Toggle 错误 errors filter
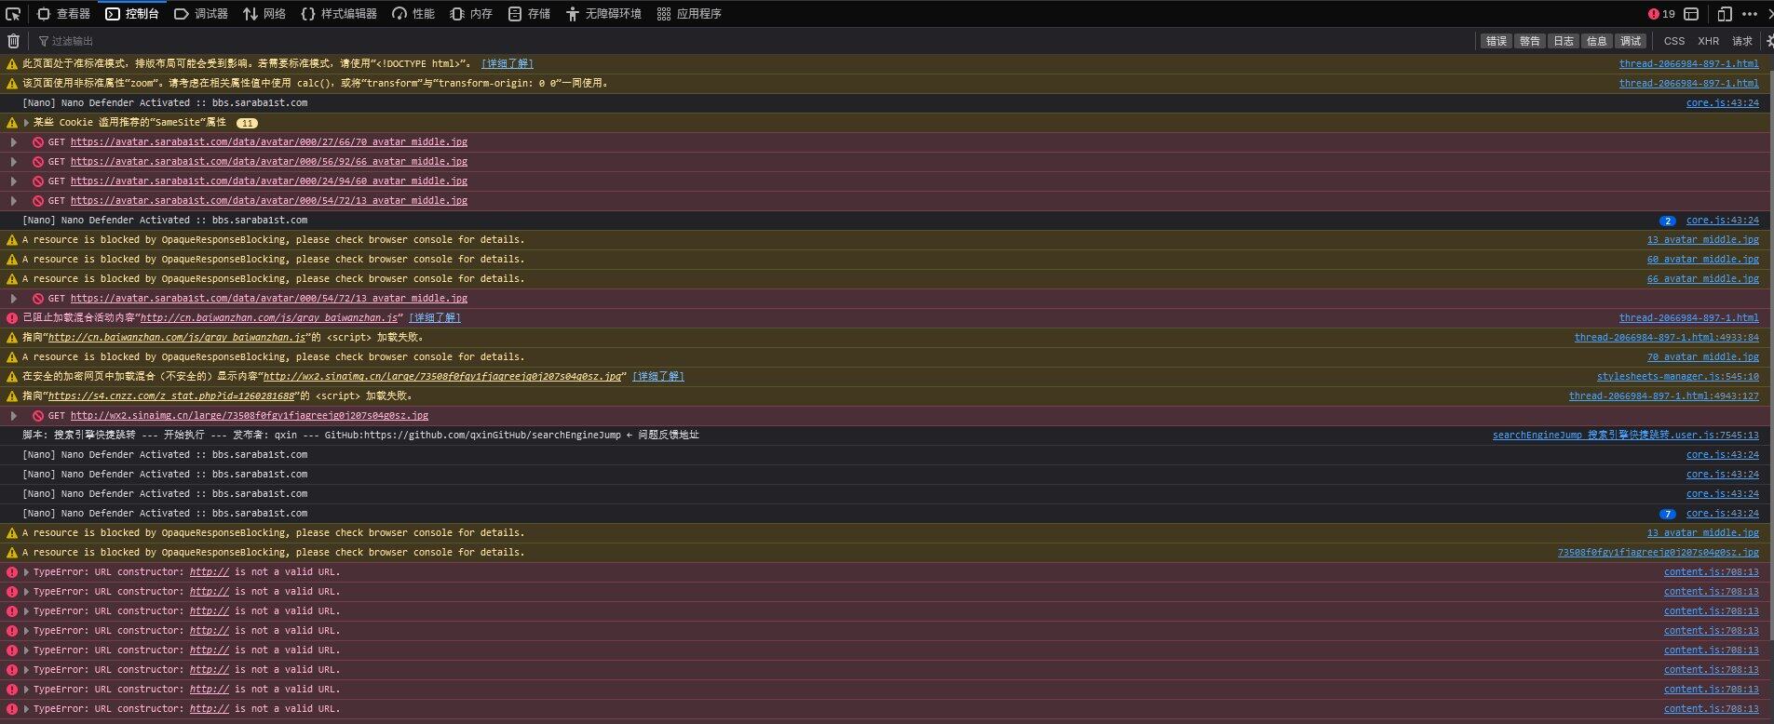This screenshot has height=724, width=1774. [1496, 41]
